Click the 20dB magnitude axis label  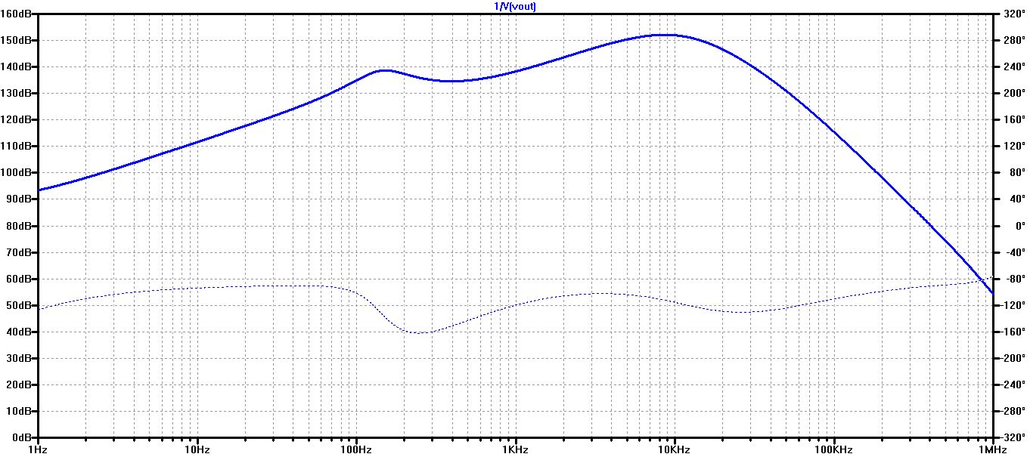[x=18, y=384]
